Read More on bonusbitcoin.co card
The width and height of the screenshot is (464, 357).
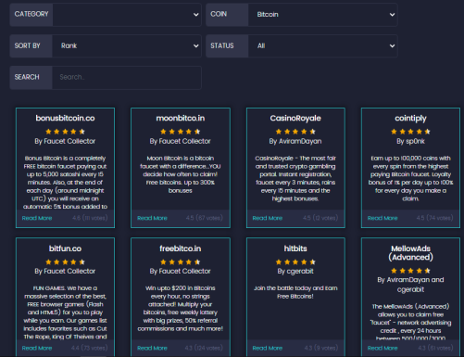point(37,218)
